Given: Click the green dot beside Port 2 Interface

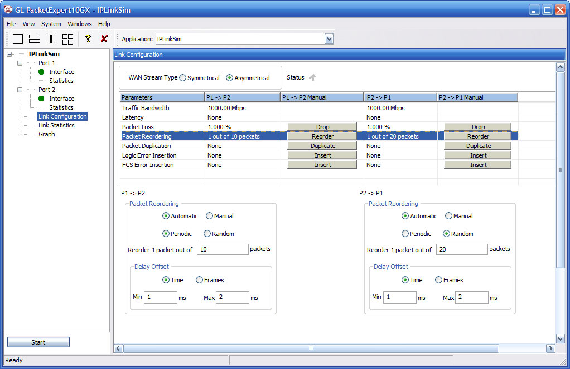Looking at the screenshot, I should click(x=41, y=99).
